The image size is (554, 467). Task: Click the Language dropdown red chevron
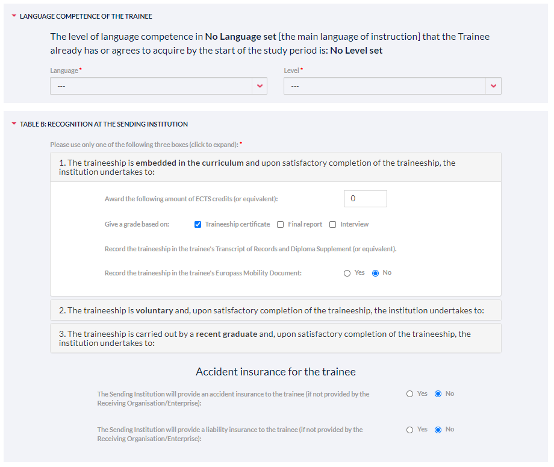tap(260, 86)
